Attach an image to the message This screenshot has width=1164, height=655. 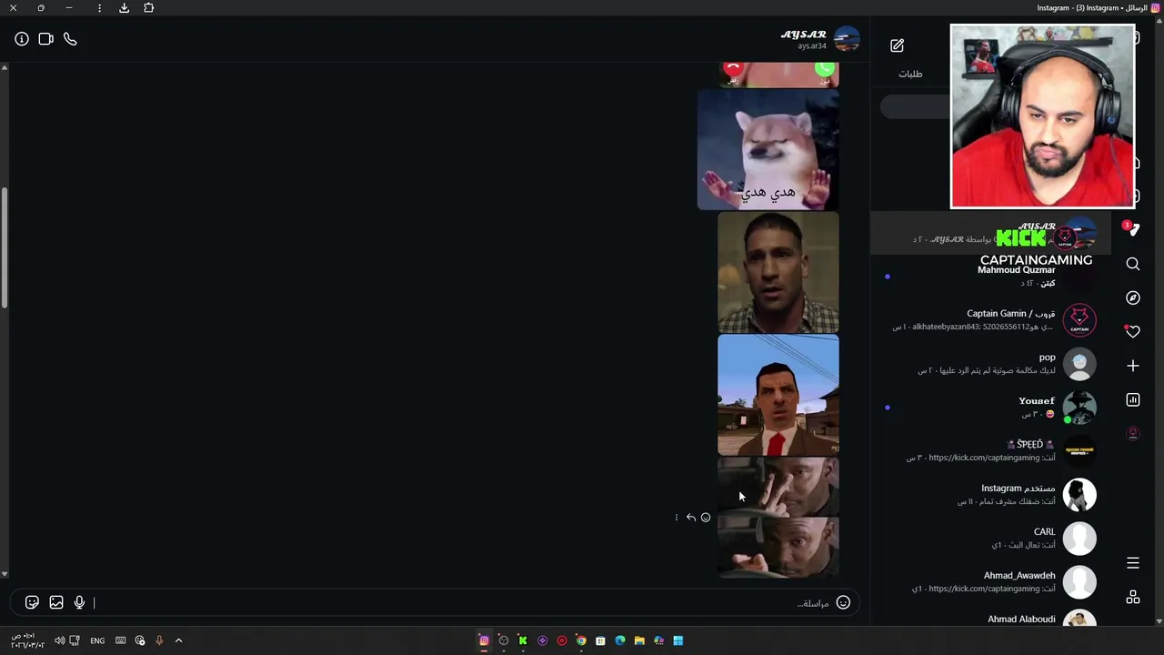pos(56,602)
